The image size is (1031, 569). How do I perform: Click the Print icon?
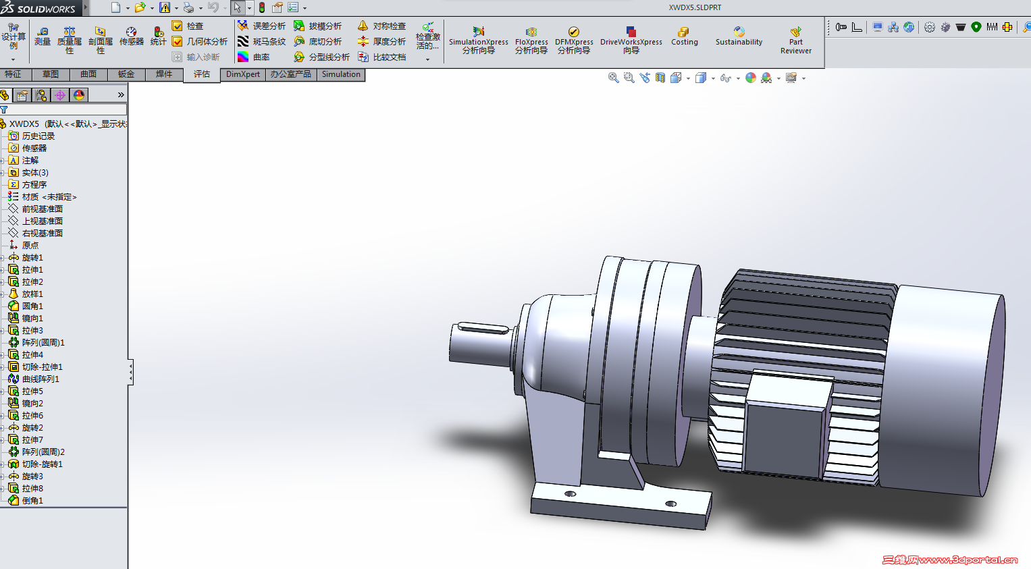click(x=188, y=7)
